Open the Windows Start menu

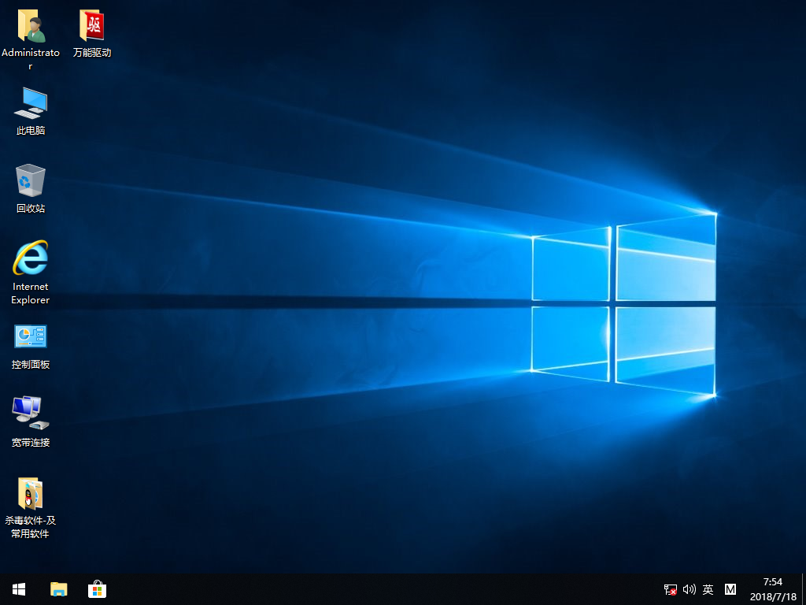(x=19, y=589)
